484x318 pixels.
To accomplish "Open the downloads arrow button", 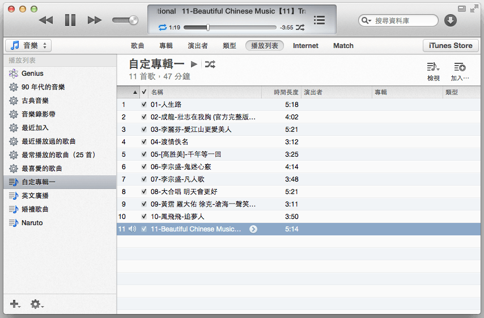I will click(x=451, y=20).
